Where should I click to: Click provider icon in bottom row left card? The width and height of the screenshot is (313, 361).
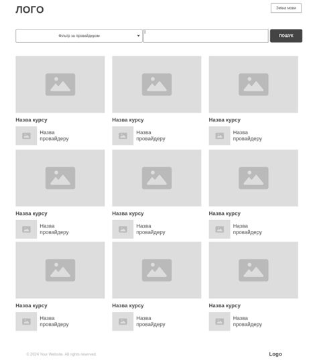[x=26, y=321]
